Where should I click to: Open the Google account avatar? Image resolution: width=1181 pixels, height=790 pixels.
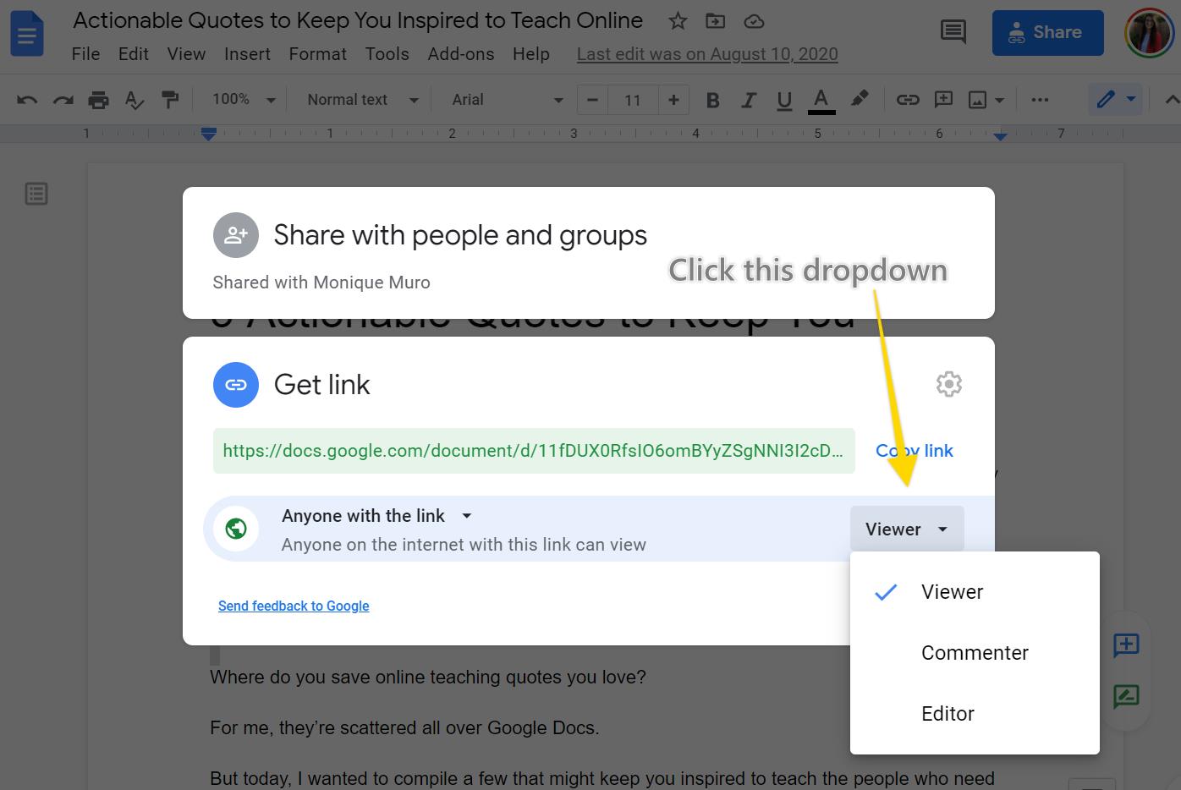1149,33
